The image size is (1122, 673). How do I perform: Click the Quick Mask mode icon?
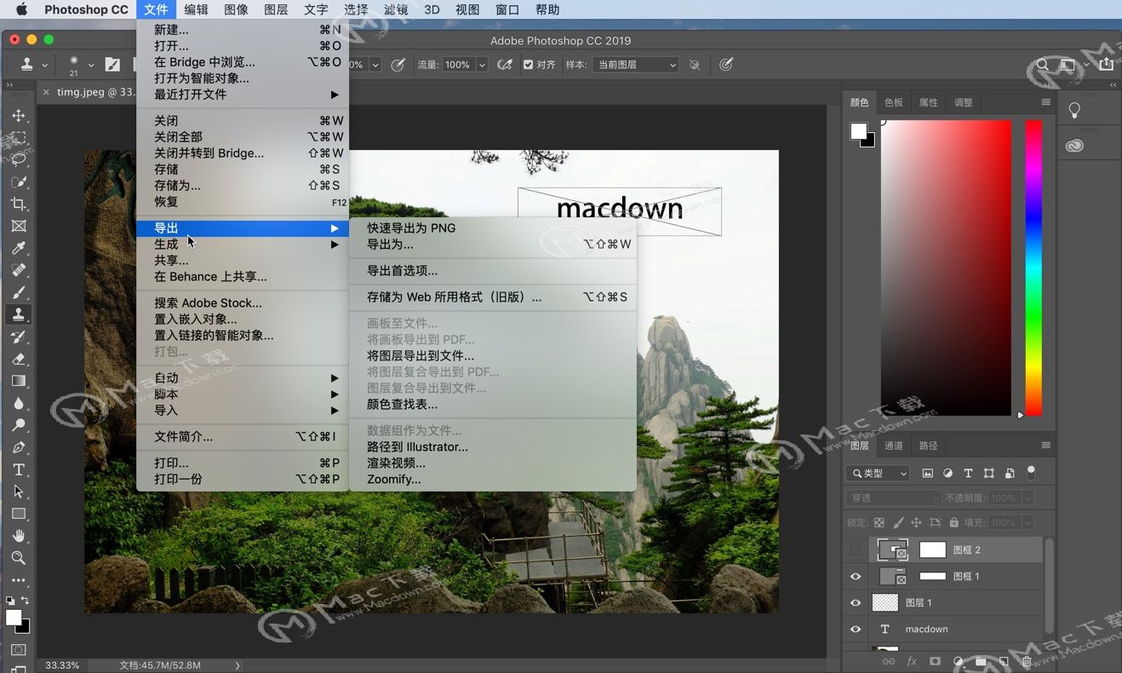click(19, 650)
